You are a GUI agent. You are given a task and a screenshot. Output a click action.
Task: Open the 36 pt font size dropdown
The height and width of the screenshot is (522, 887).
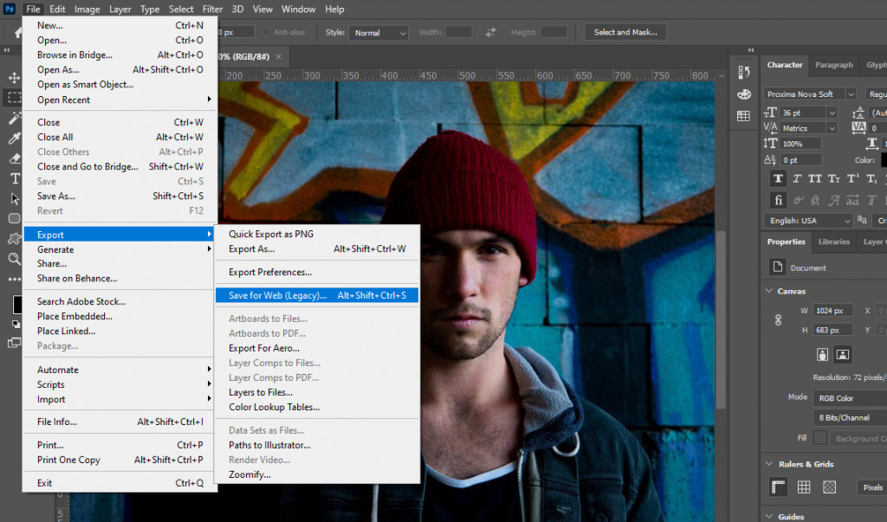832,113
